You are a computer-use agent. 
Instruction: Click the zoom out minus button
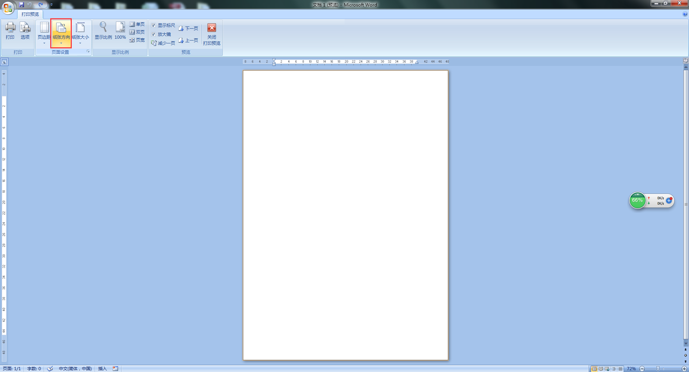(642, 369)
